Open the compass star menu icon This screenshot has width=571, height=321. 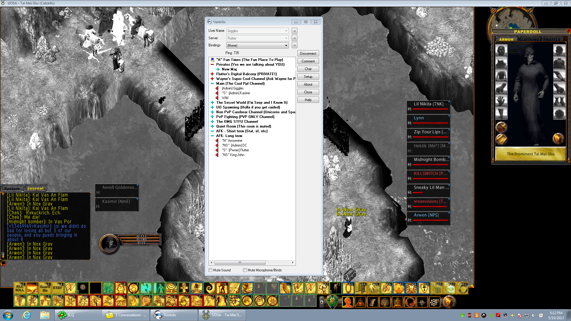(422, 302)
